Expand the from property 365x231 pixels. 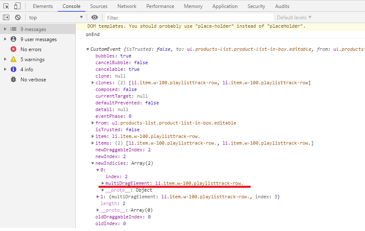(93, 122)
